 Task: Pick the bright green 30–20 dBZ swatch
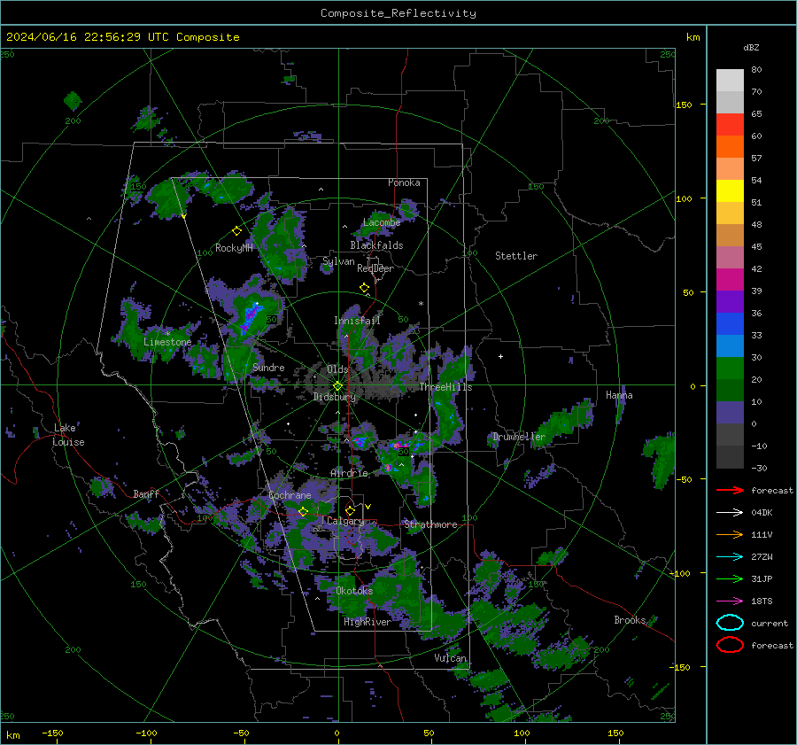click(730, 369)
